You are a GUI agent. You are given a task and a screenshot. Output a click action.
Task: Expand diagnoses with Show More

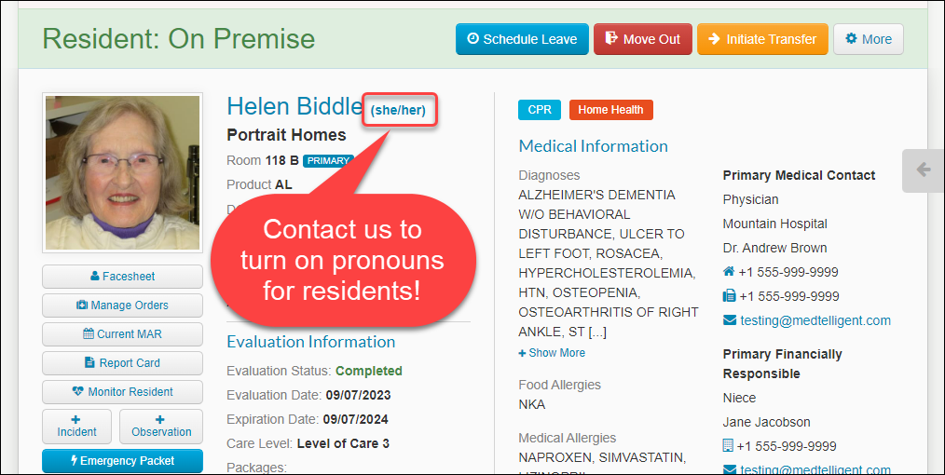pos(552,353)
